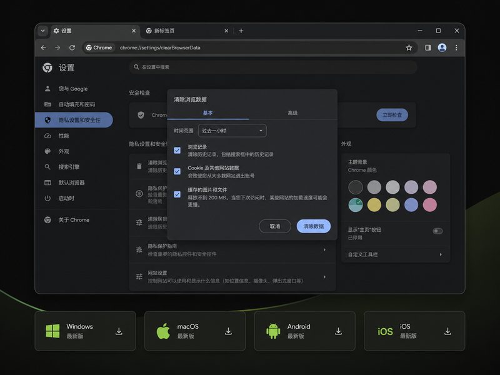Open the tab search dropdown arrow
This screenshot has width=500, height=375.
[42, 31]
